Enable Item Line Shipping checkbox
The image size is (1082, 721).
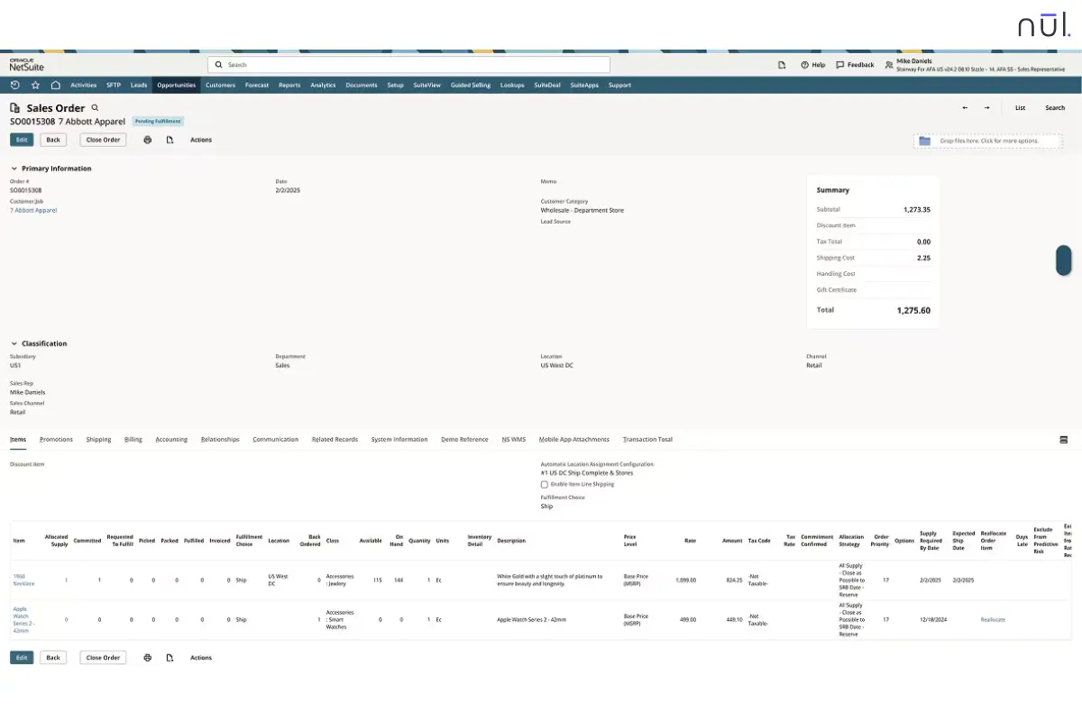click(x=545, y=484)
